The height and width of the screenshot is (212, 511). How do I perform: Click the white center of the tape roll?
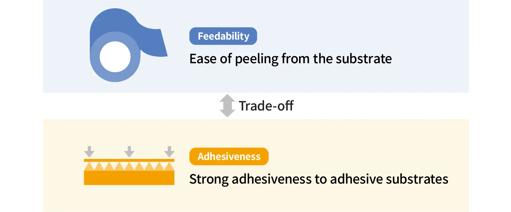click(x=115, y=57)
